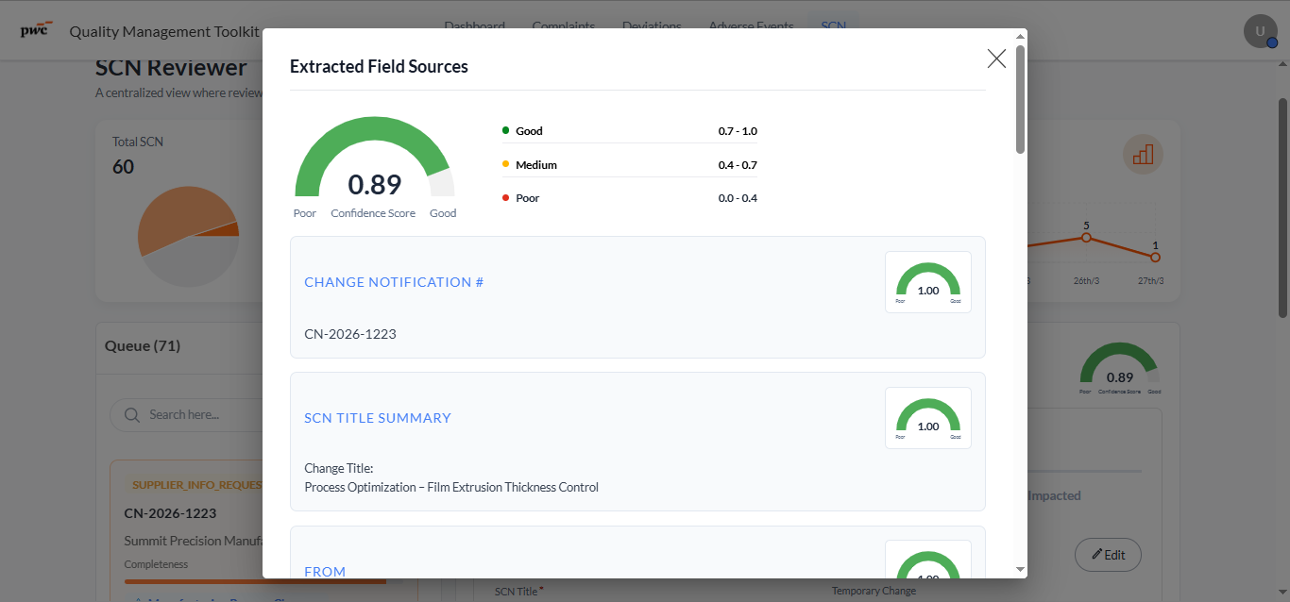Screen dimensions: 1290x602
Task: Click the dialog's scroll down arrow
Action: 1020,570
